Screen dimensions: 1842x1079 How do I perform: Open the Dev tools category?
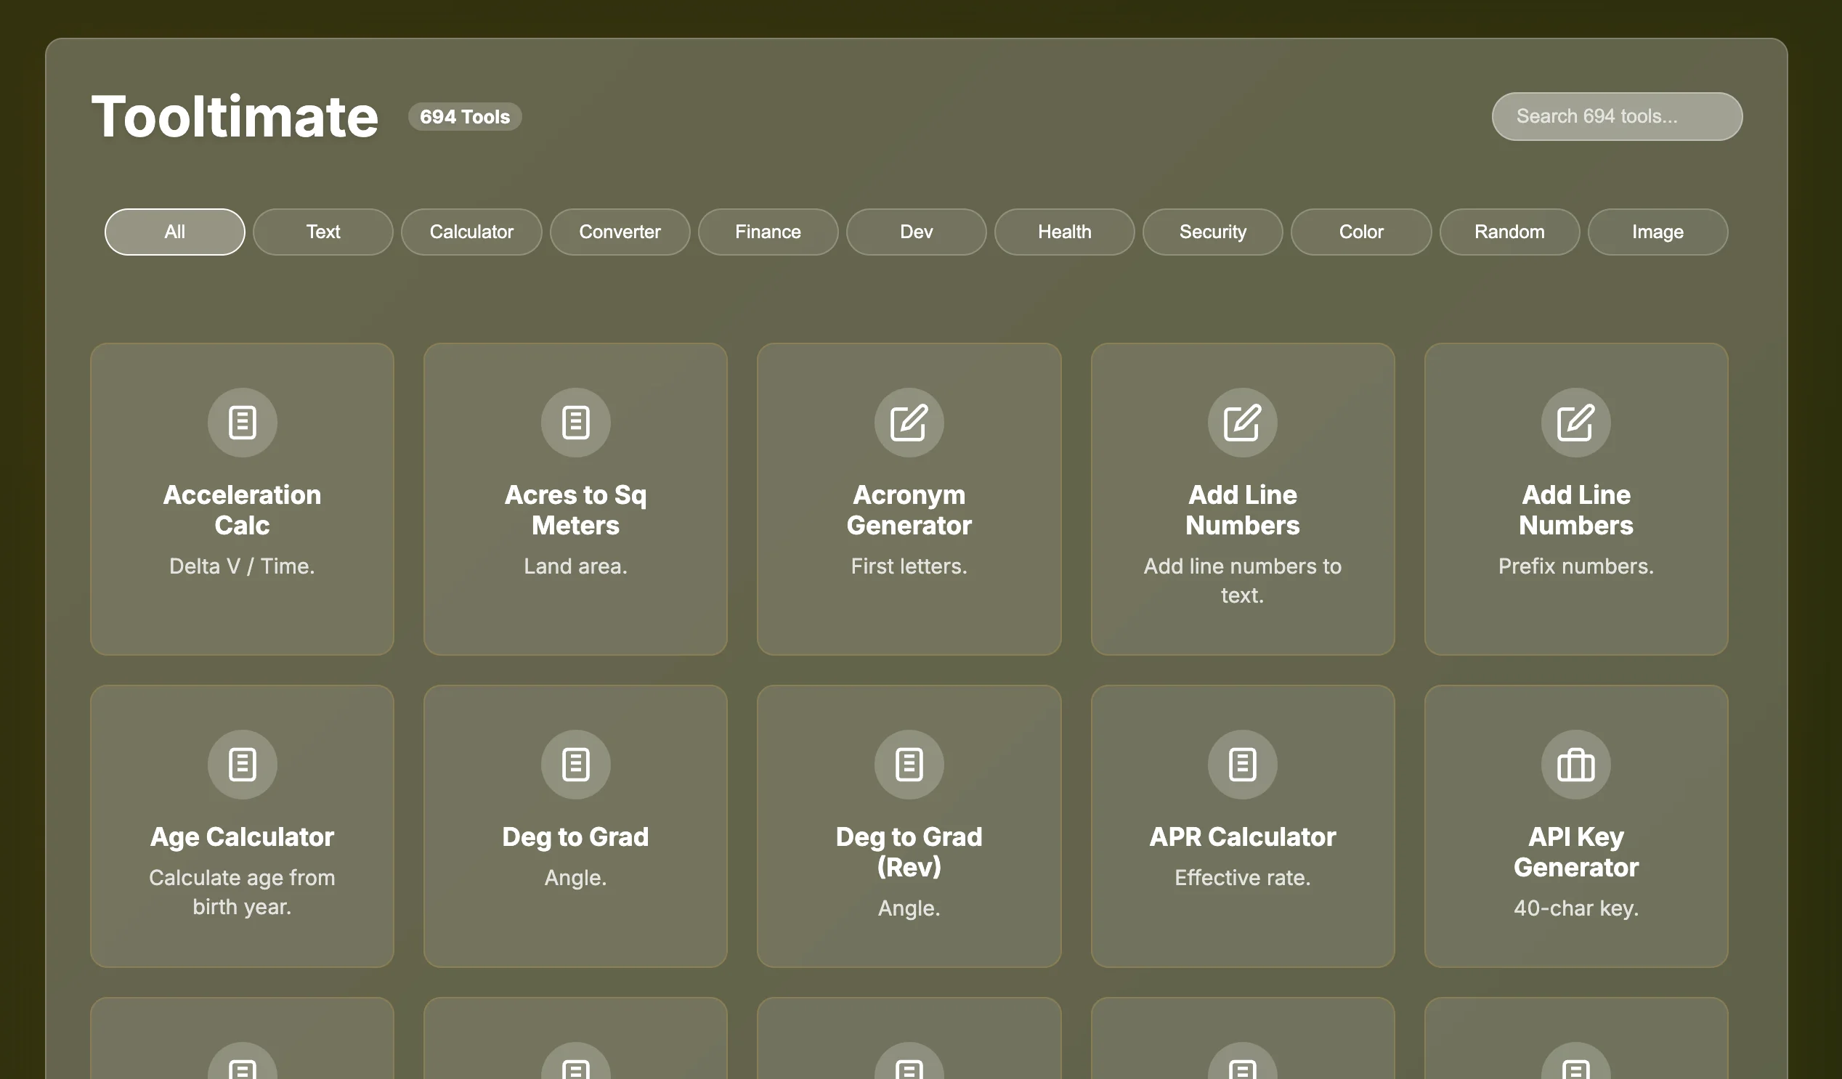[x=916, y=232]
